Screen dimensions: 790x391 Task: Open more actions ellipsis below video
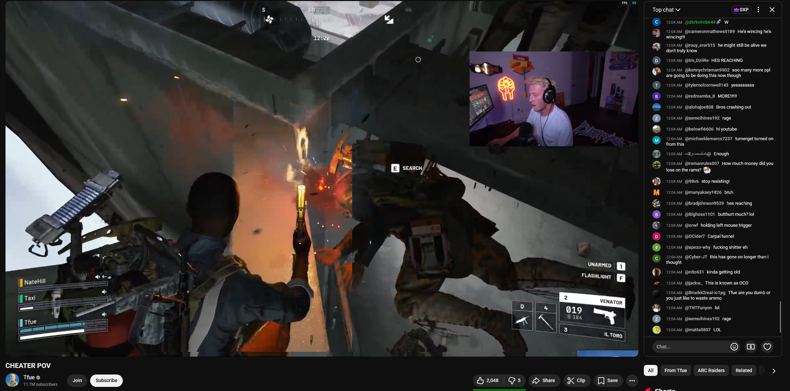point(632,380)
